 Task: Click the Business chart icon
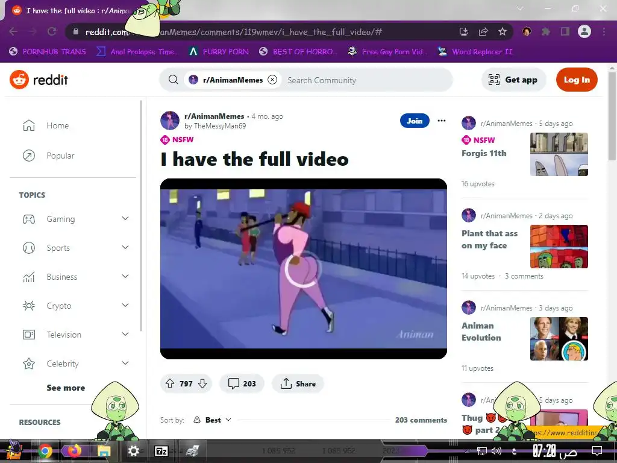coord(29,277)
